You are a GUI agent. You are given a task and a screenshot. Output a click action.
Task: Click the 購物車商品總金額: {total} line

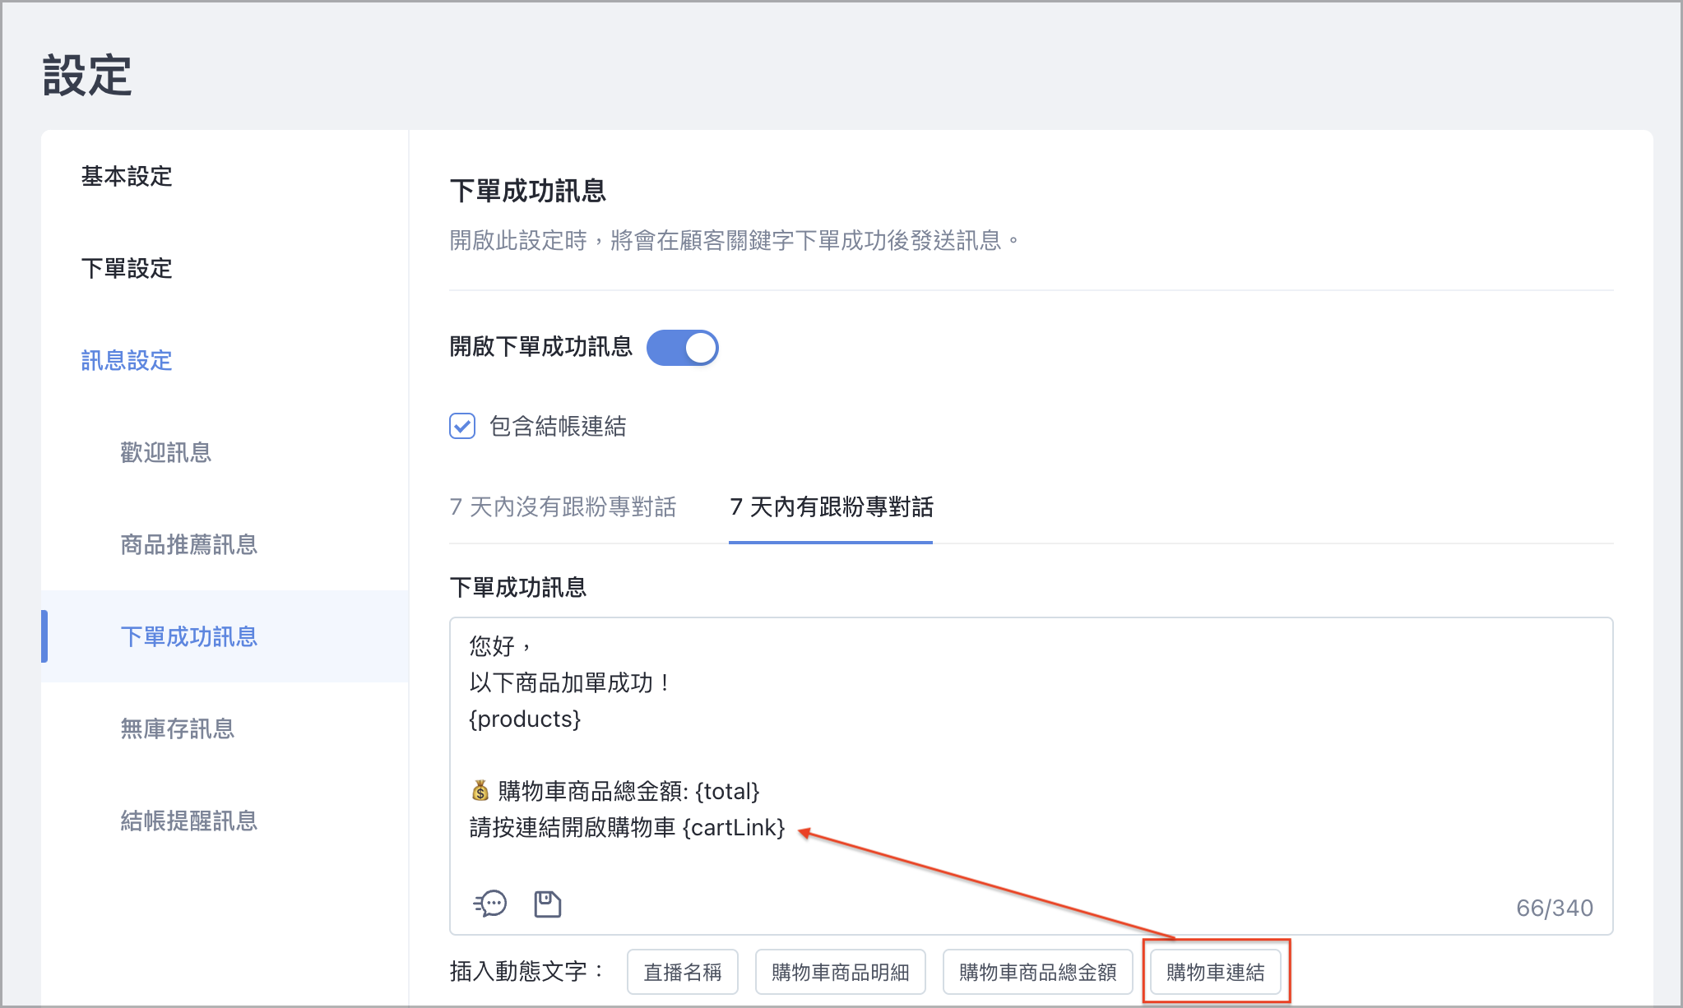pos(614,791)
